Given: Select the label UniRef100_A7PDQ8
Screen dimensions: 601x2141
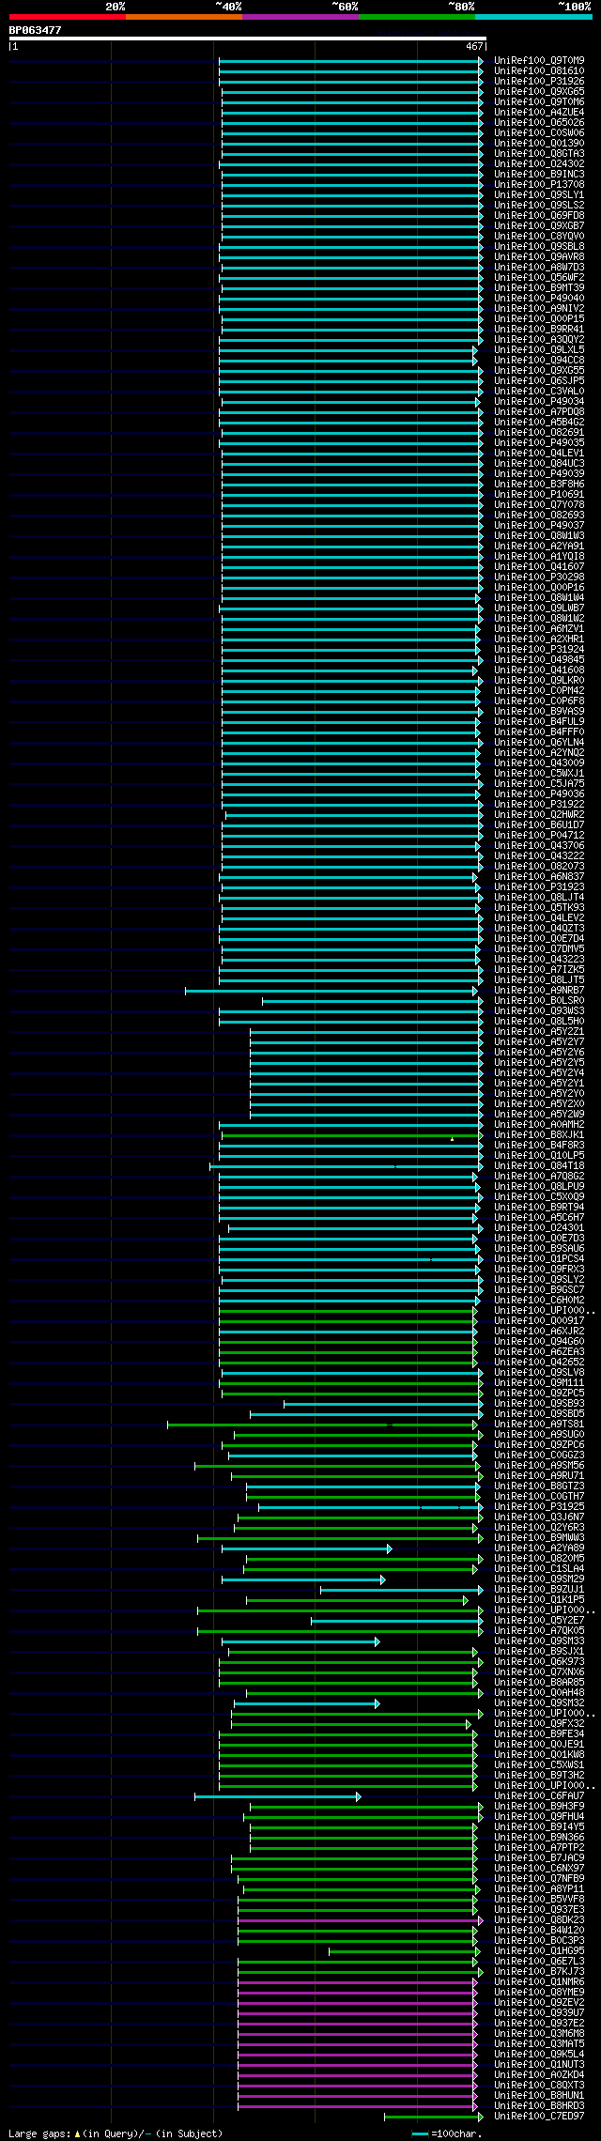Looking at the screenshot, I should 539,412.
